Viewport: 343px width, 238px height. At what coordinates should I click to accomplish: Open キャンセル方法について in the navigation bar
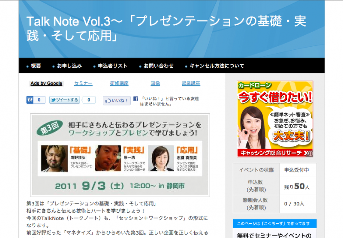(x=217, y=66)
